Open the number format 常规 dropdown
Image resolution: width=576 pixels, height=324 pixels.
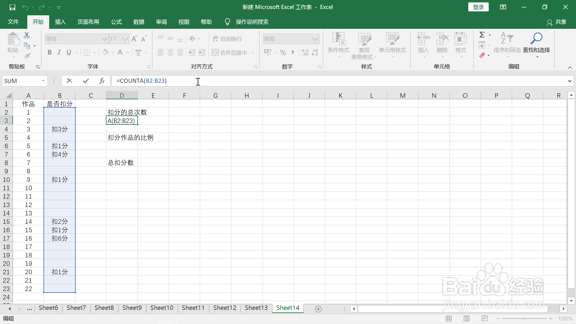[314, 39]
